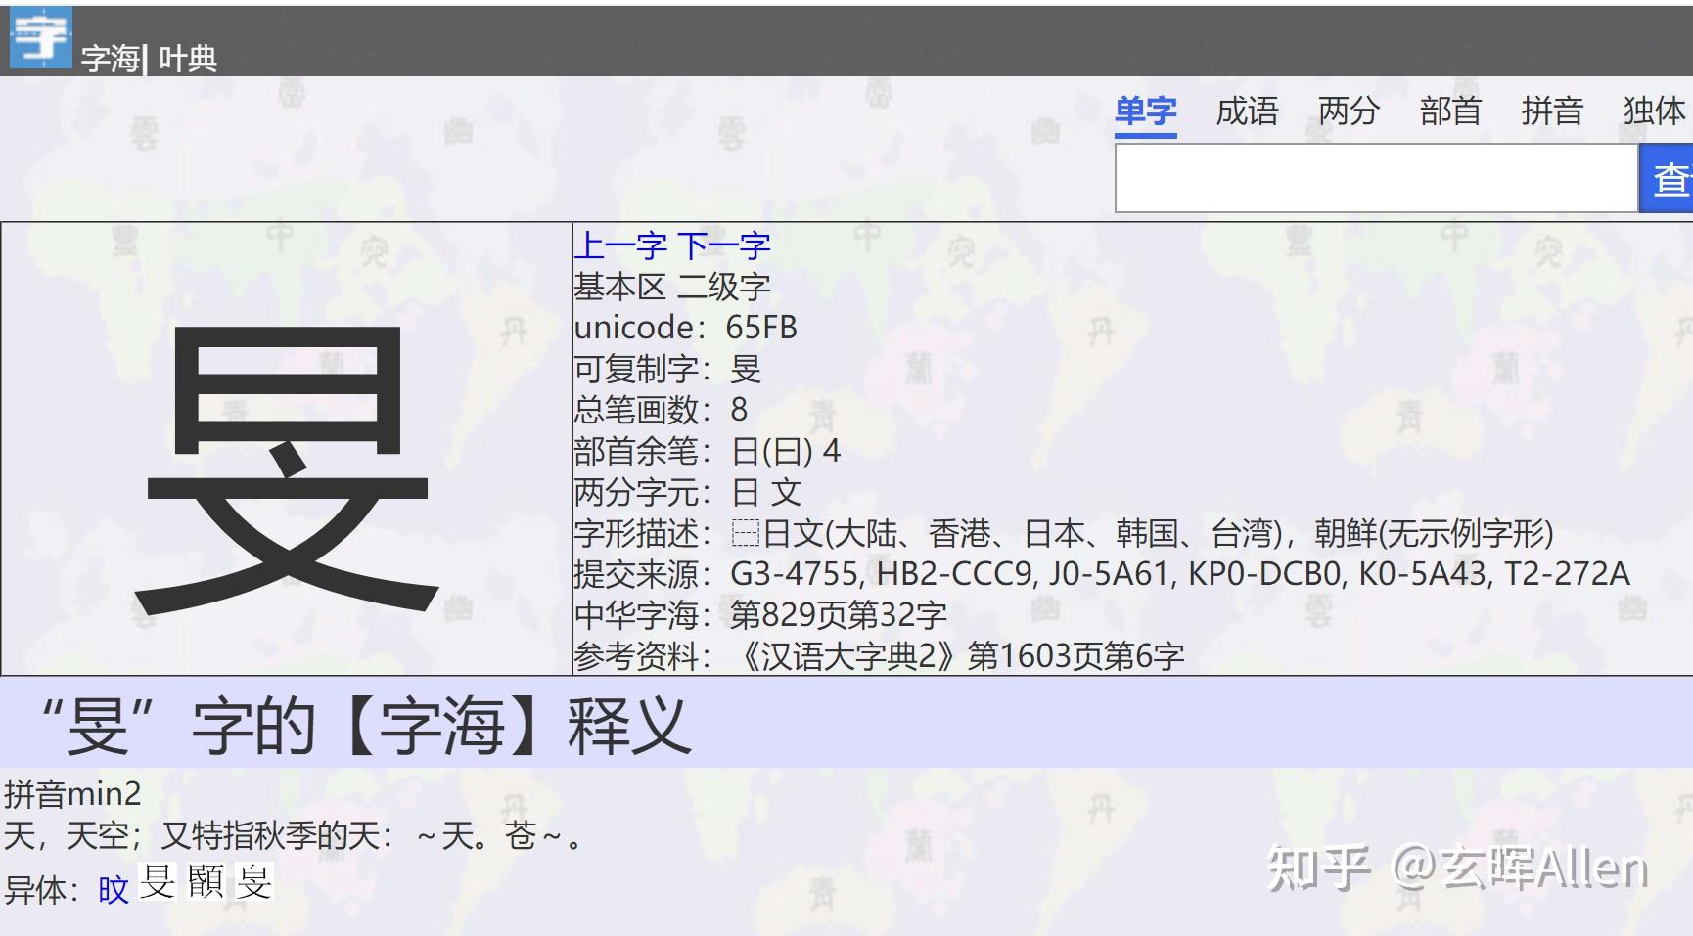The height and width of the screenshot is (936, 1693).
Task: Switch to the 拼音 lookup mode
Action: coord(1553,111)
